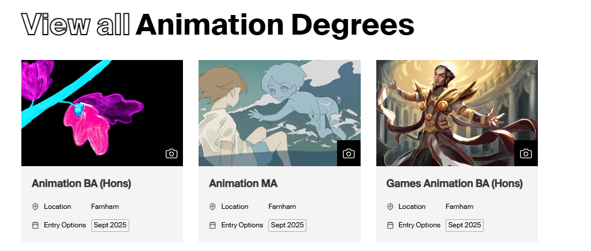Click the View all Animation Degrees heading
Image resolution: width=591 pixels, height=251 pixels.
218,25
